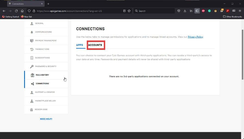244x139 pixels.
Task: Open the library bookshelf icon
Action: pyautogui.click(x=191, y=11)
